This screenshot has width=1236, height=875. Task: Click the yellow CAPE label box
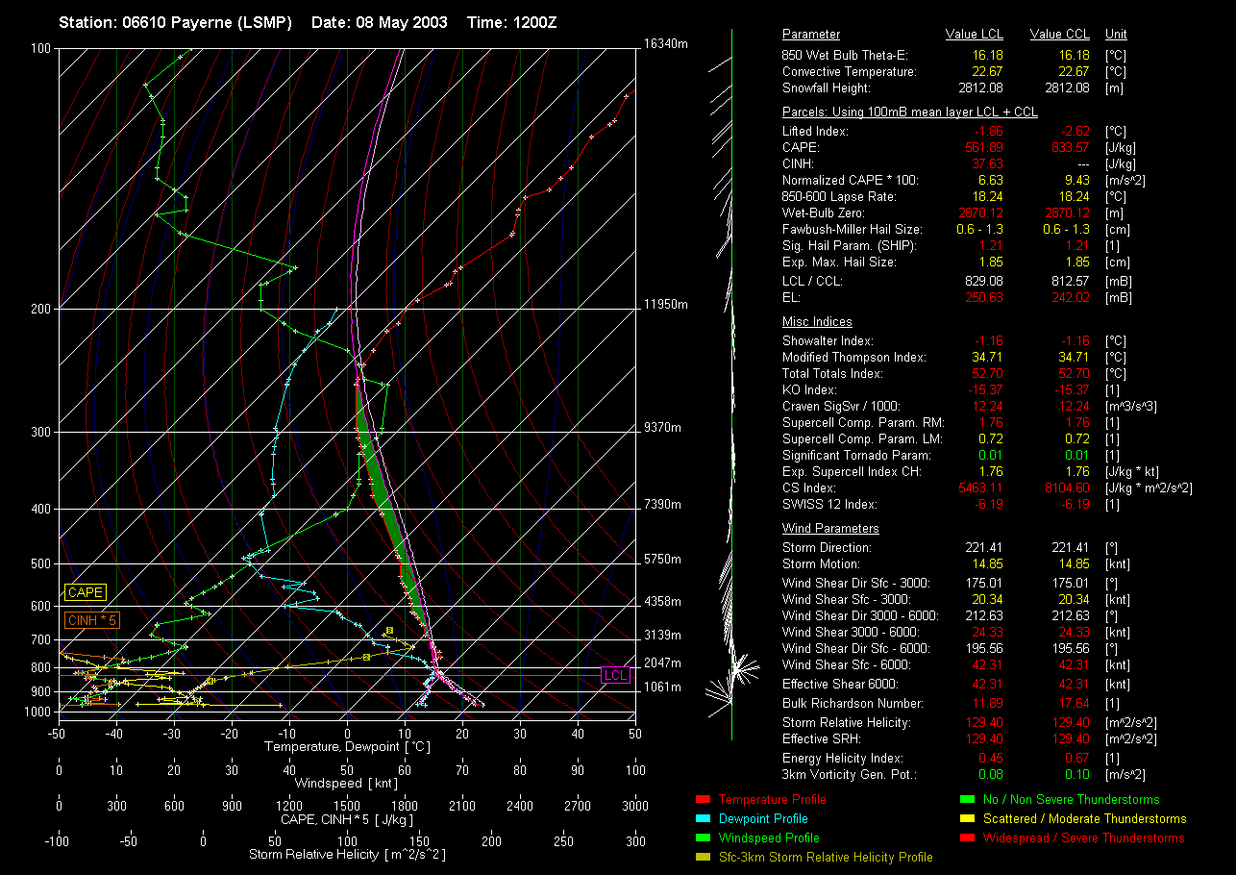point(86,593)
